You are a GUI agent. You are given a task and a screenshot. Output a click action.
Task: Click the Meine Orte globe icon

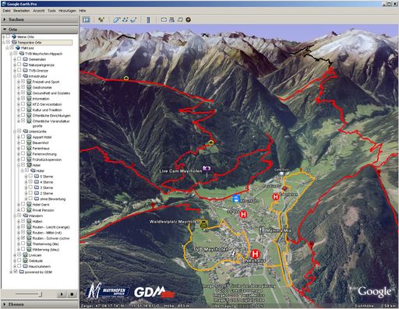pos(14,37)
